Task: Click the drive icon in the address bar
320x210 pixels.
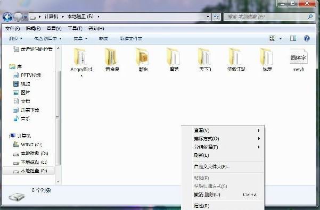Action: (32, 17)
